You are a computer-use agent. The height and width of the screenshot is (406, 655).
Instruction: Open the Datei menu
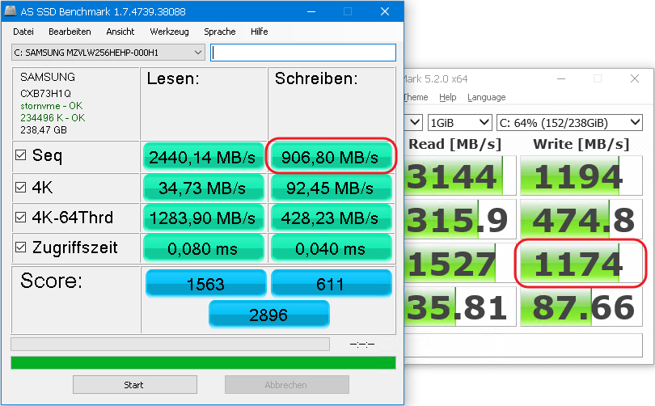(23, 32)
